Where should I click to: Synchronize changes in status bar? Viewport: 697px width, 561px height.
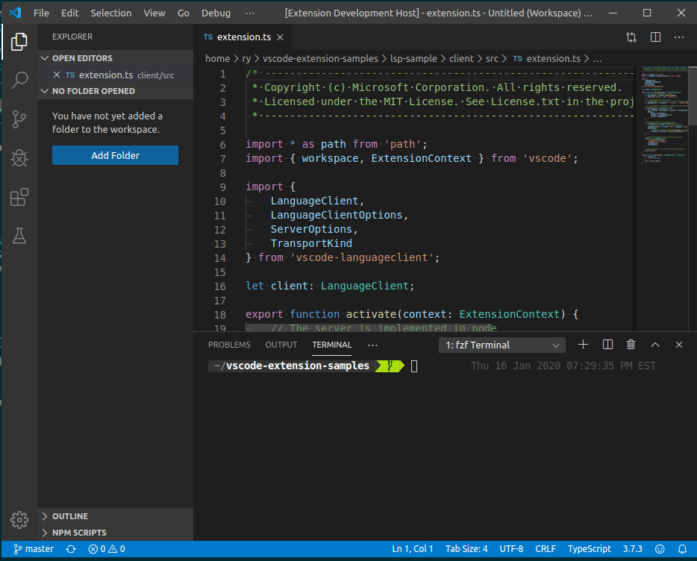[71, 549]
